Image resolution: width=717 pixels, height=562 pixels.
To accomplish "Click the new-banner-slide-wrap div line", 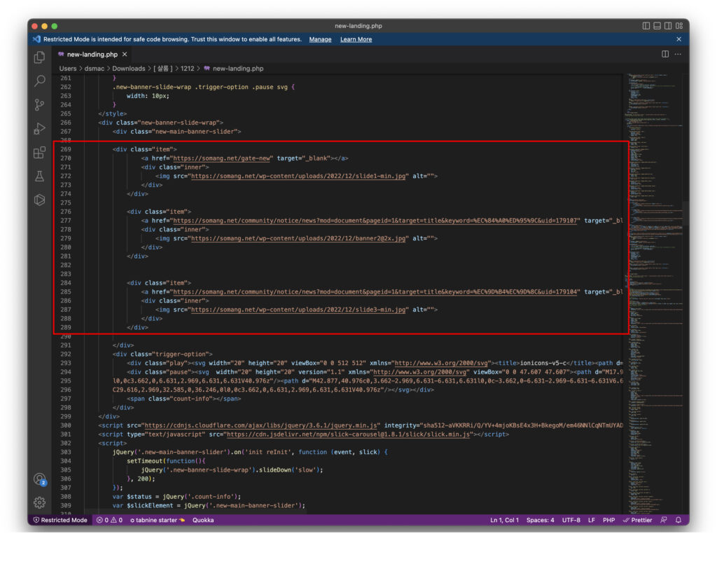I will pos(160,123).
